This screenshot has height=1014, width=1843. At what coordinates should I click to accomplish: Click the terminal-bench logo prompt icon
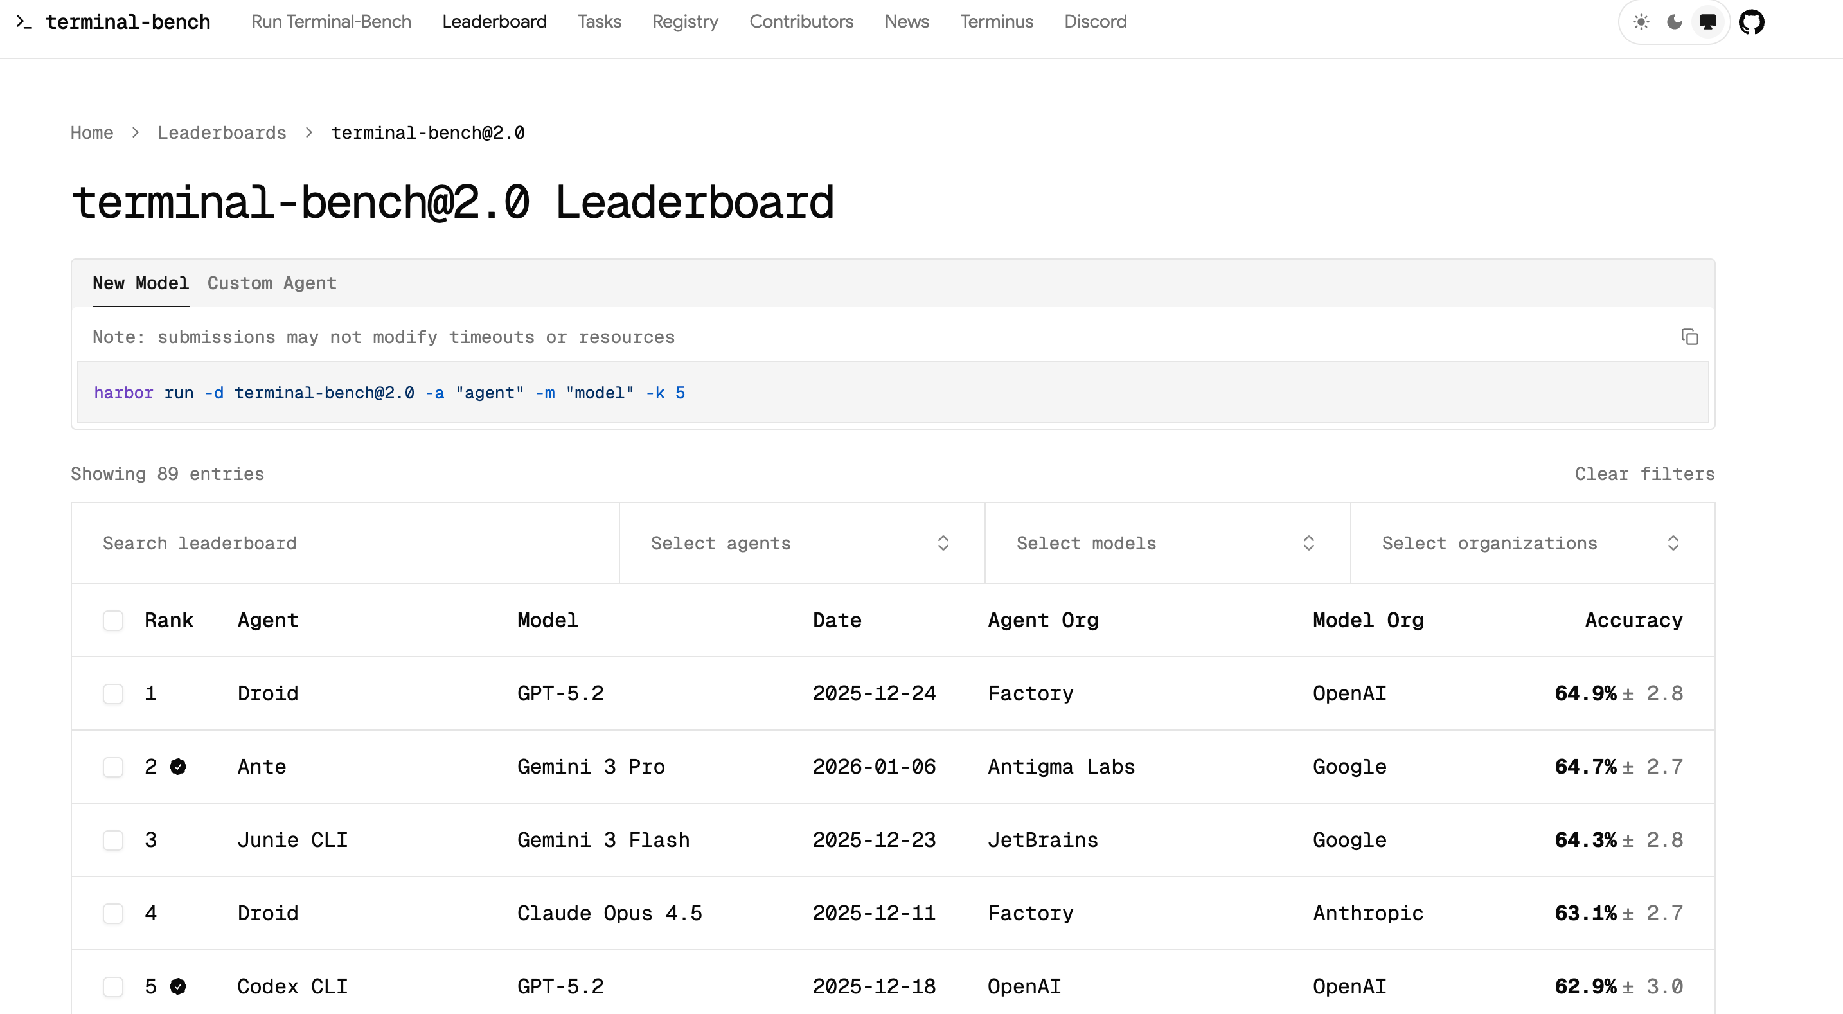click(24, 22)
